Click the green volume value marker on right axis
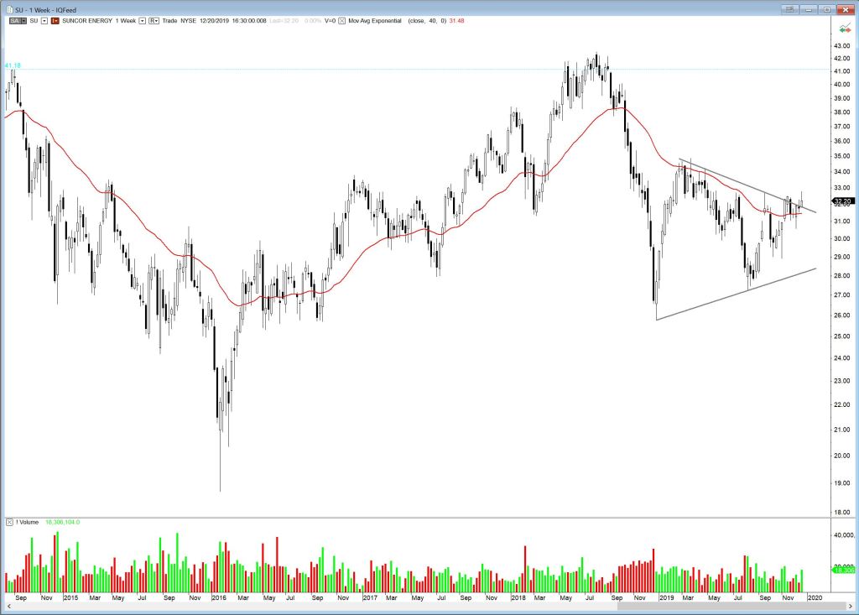This screenshot has height=615, width=859. click(842, 570)
